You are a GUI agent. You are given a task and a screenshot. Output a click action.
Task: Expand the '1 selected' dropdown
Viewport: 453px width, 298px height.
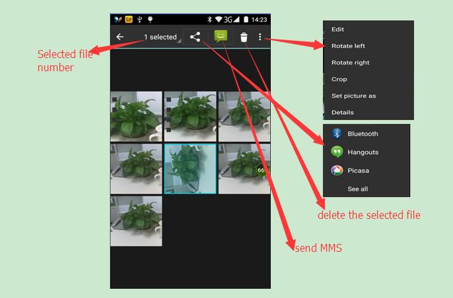click(x=160, y=37)
